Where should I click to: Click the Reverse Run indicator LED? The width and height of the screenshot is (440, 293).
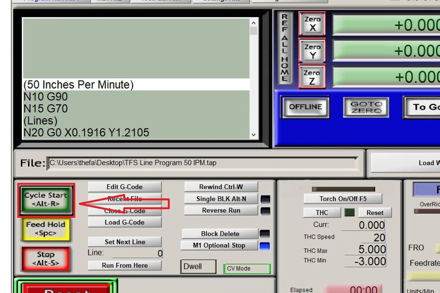(x=265, y=211)
